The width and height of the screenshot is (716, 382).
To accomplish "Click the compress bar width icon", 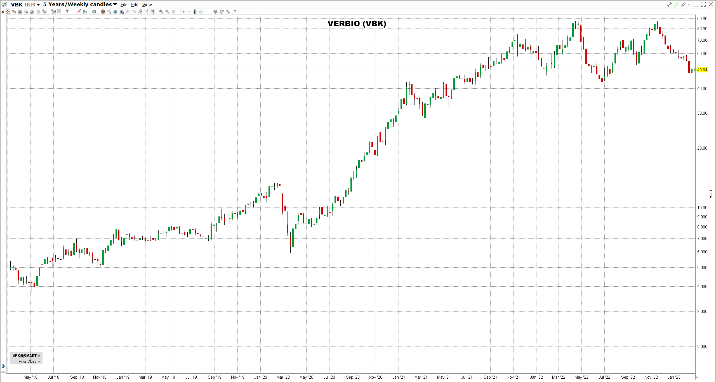I will point(201,12).
